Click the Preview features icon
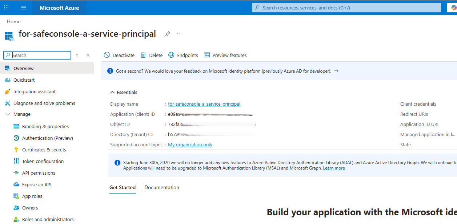This screenshot has height=224, width=457. tap(207, 55)
